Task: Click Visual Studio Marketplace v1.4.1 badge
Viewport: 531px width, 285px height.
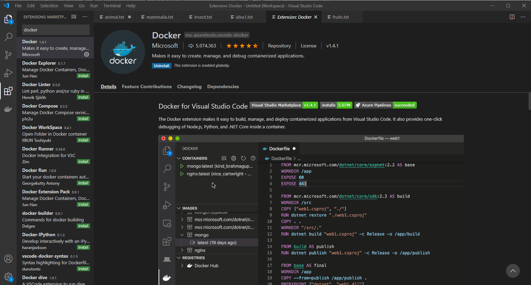Action: (283, 105)
